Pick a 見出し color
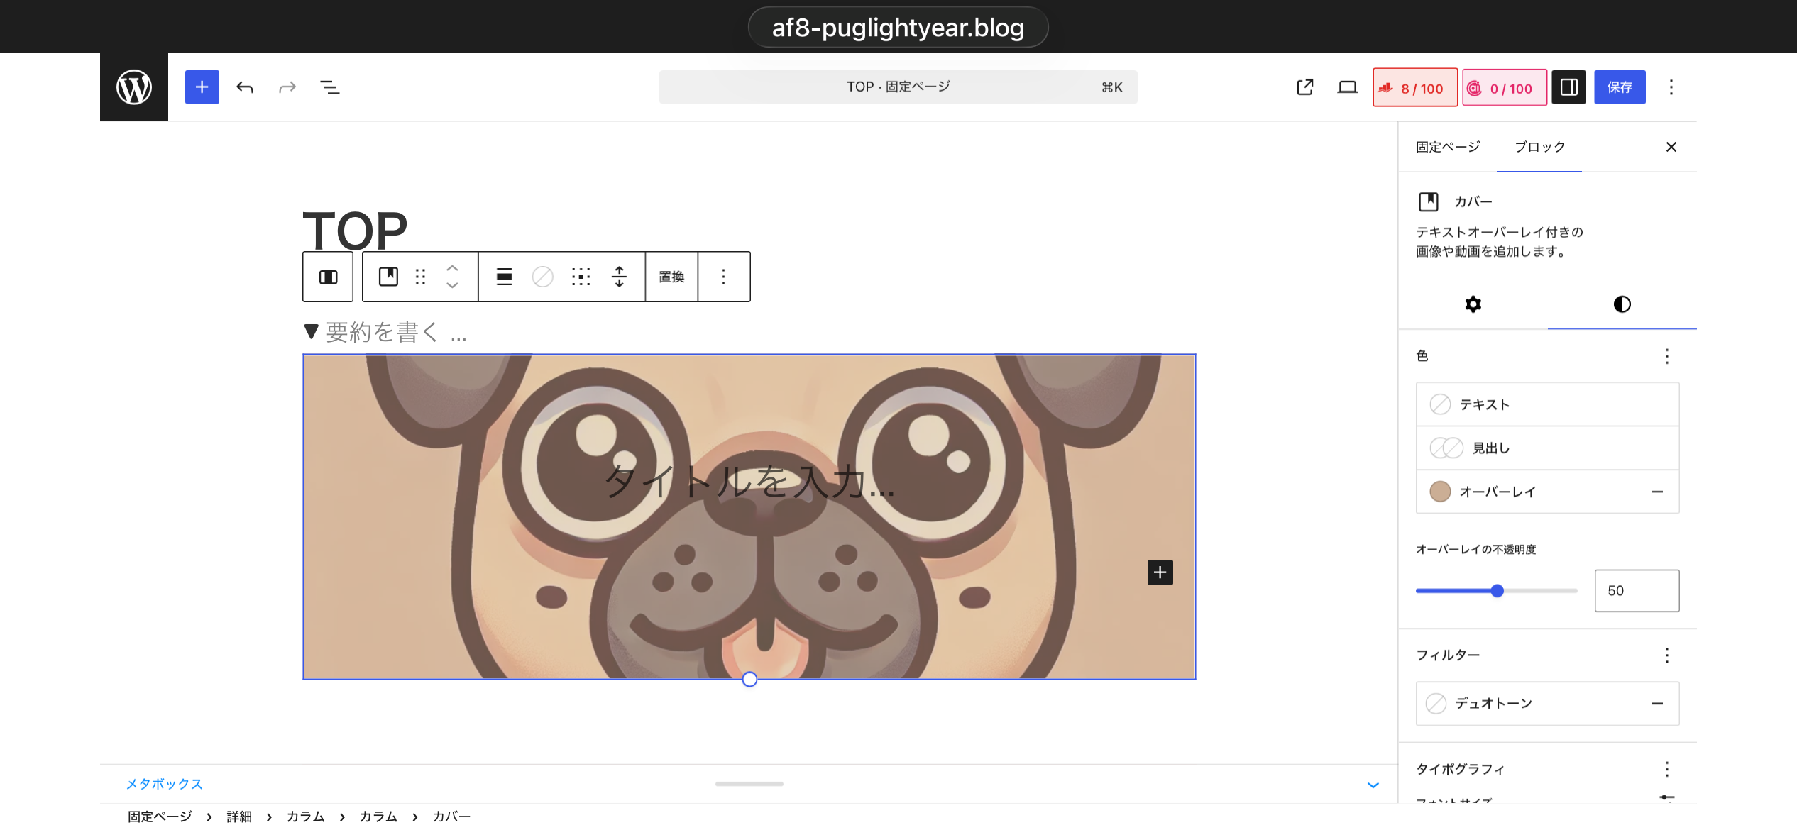This screenshot has height=830, width=1797. point(1547,448)
